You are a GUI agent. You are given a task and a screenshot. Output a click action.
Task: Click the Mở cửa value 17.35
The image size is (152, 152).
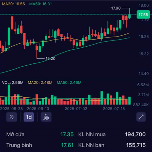pos(67,134)
